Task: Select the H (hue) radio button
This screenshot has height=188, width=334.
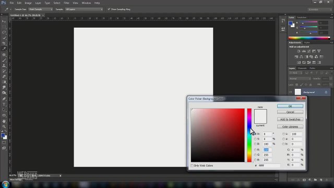Action: (255, 134)
